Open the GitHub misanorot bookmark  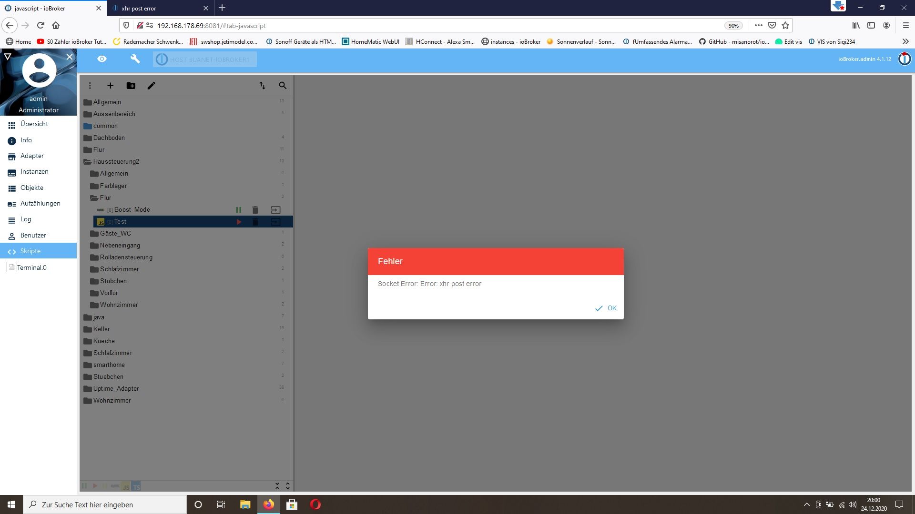[734, 42]
